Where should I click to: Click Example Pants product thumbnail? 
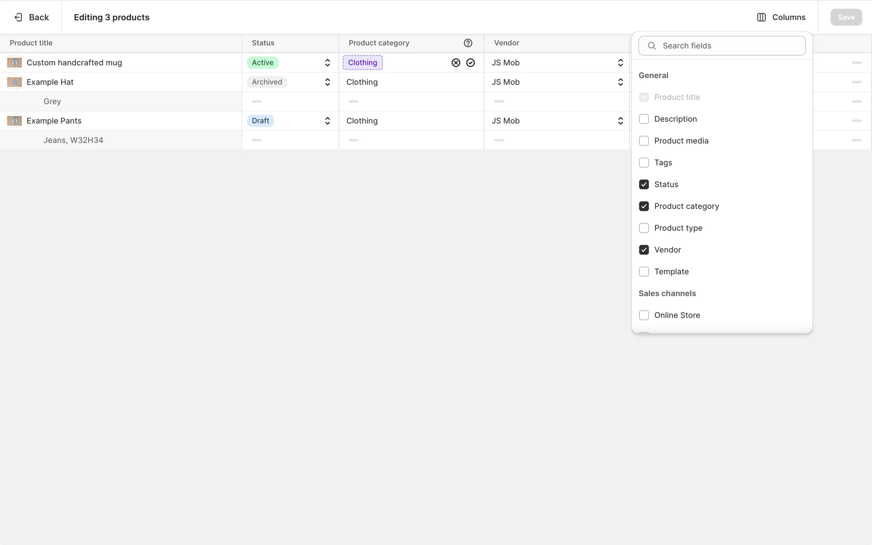(15, 121)
